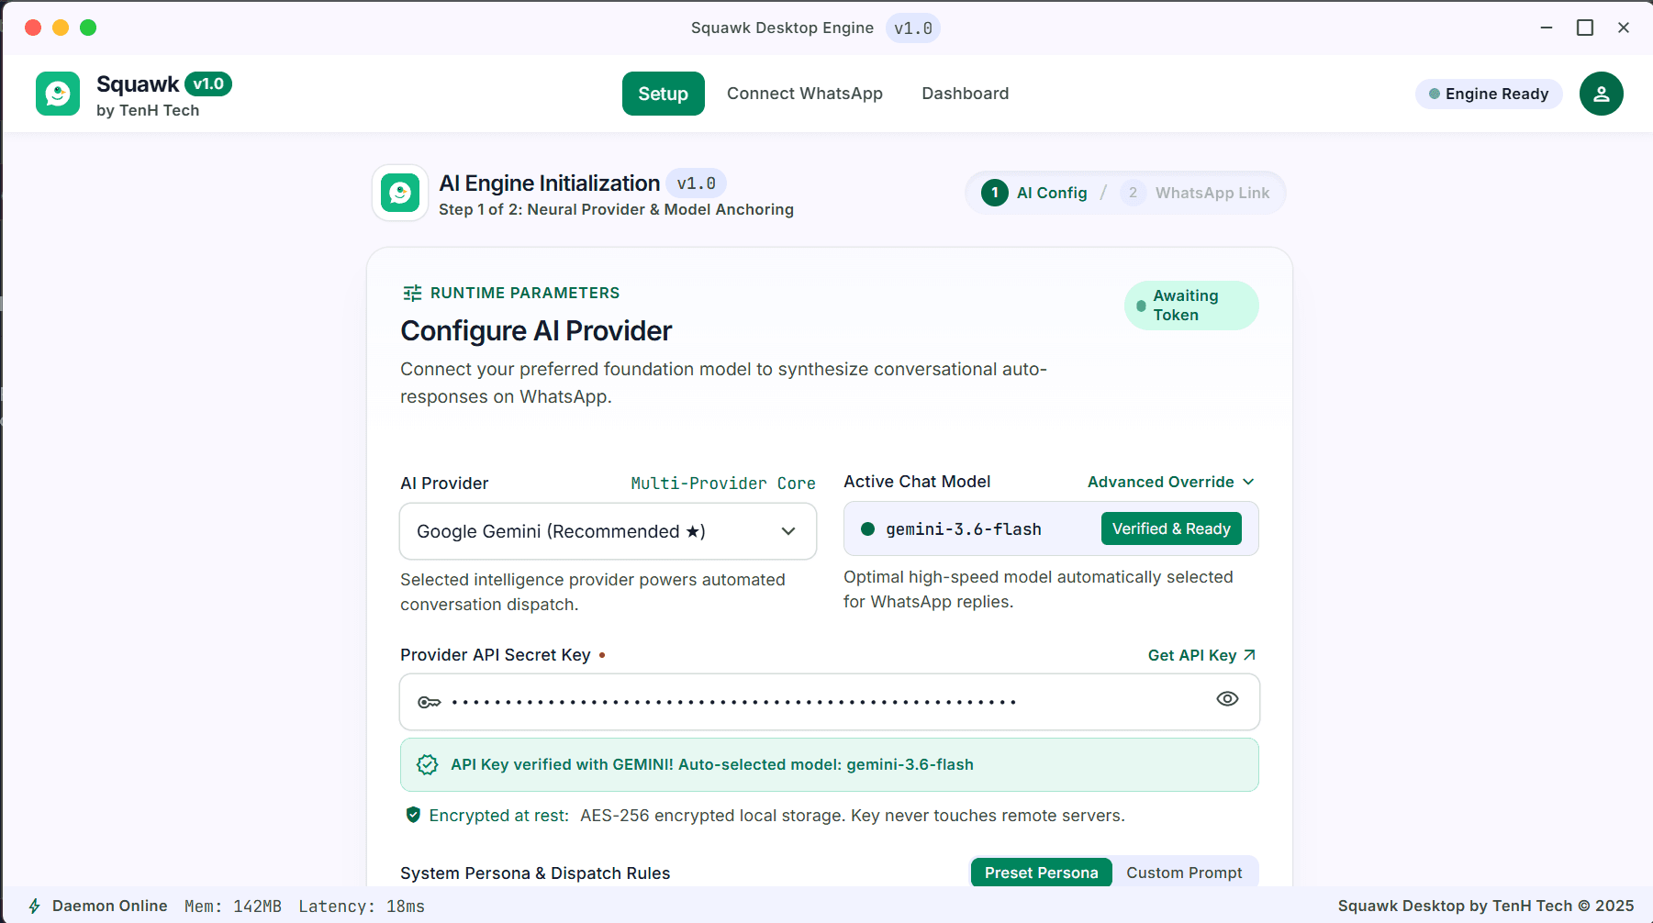Screen dimensions: 1653x923
Task: Click the chevron next to Advanced Override
Action: tap(1248, 482)
